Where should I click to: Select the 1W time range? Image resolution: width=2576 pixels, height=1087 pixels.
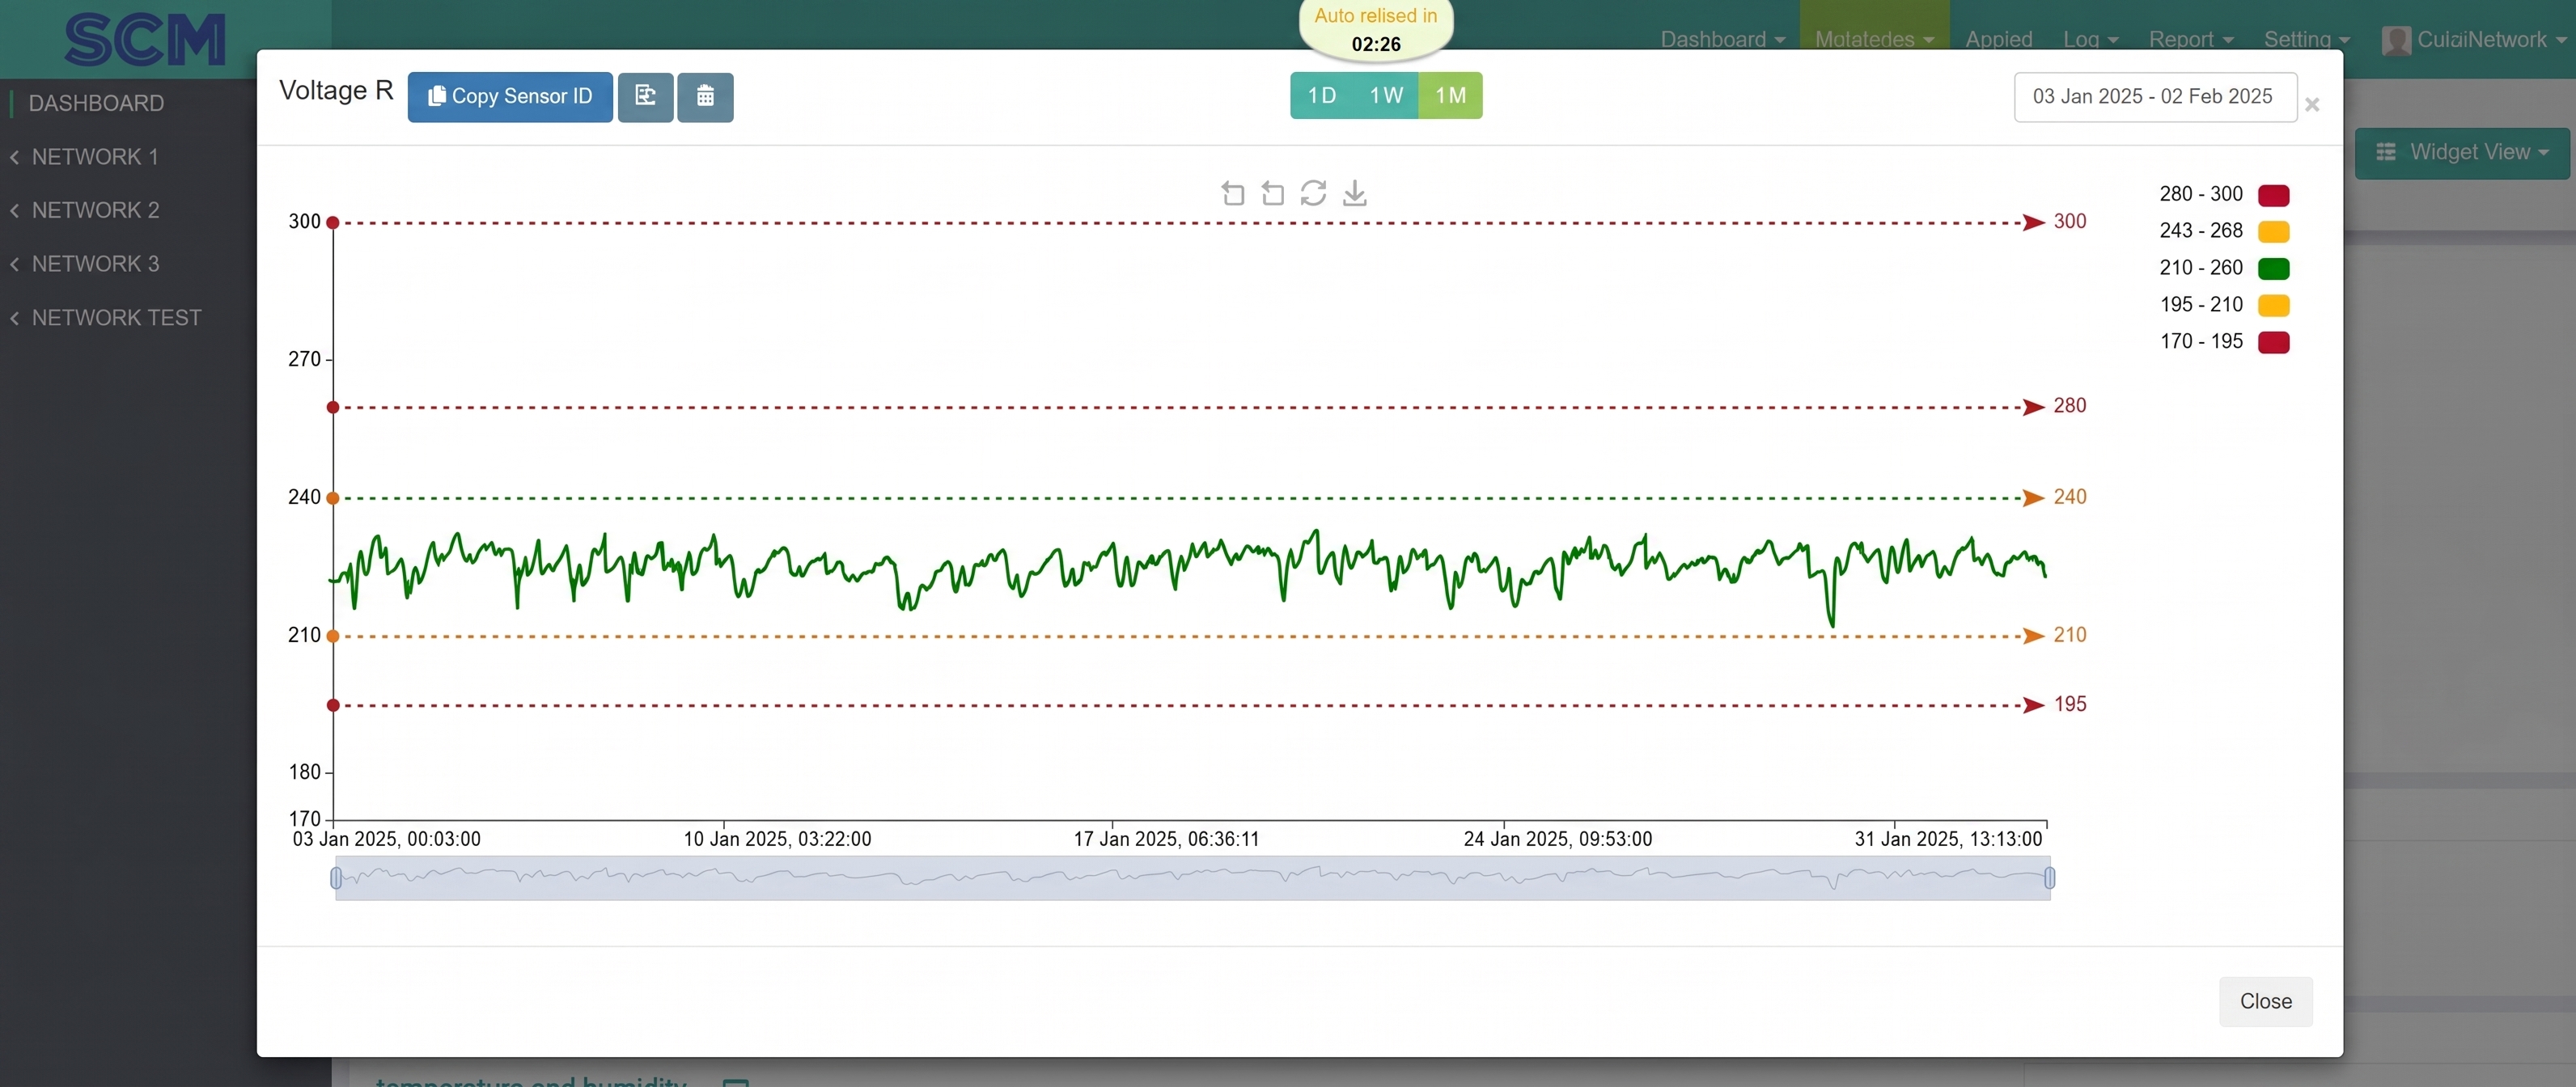click(x=1386, y=96)
